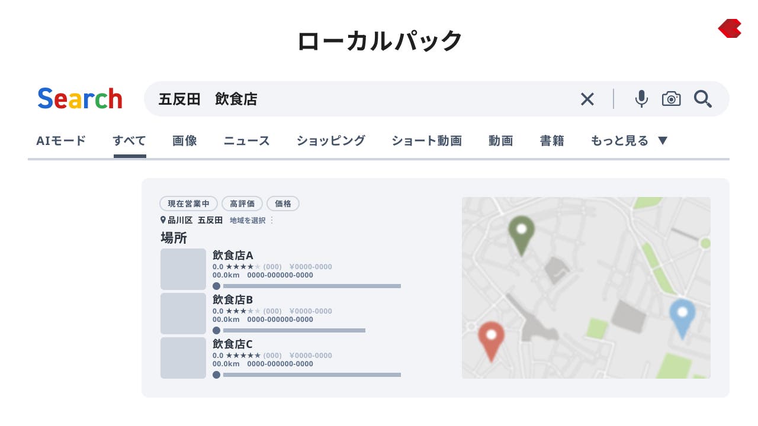Expand the もっと見る dropdown
This screenshot has height=426, width=758.
point(629,141)
